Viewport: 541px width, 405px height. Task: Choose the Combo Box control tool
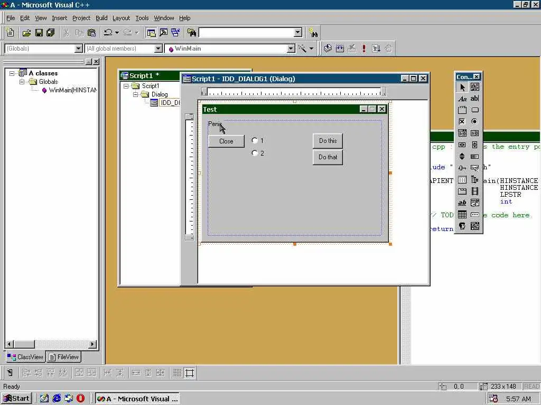[462, 133]
